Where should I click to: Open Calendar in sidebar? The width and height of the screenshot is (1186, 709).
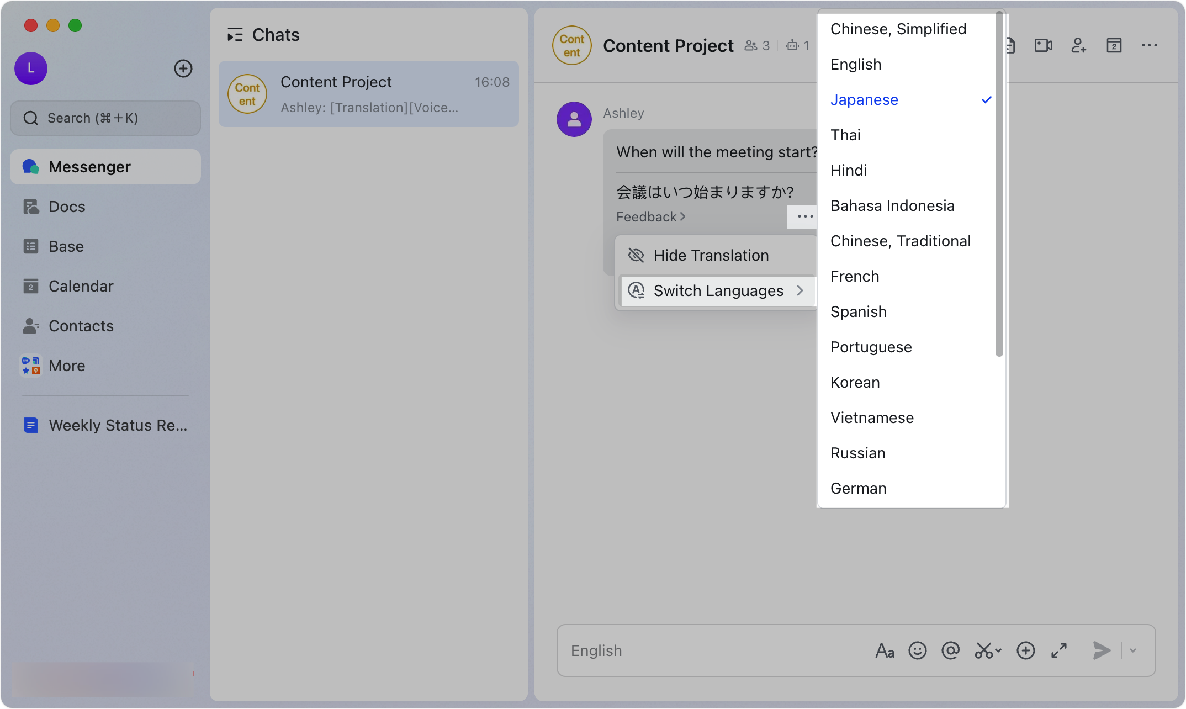[105, 286]
